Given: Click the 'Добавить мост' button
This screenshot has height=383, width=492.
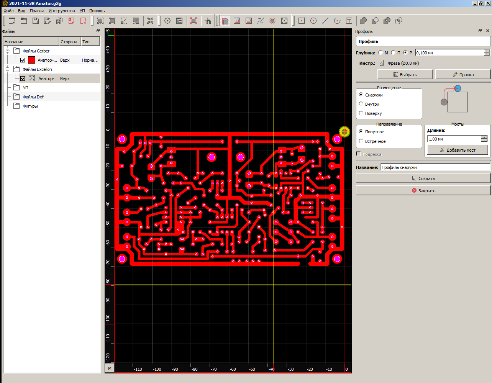Looking at the screenshot, I should tap(458, 150).
